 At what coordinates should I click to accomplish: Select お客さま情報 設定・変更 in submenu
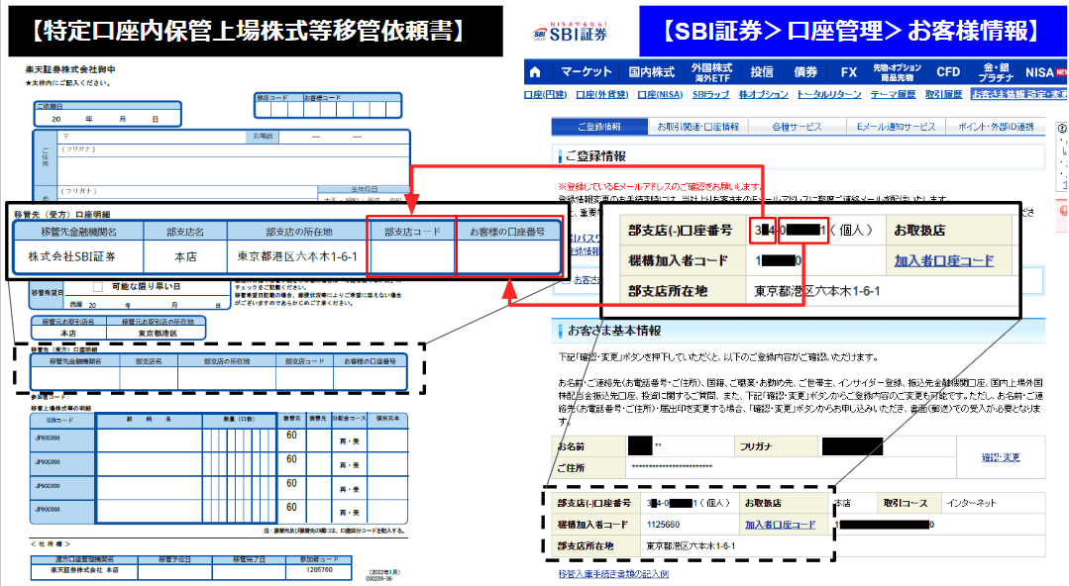point(1019,95)
